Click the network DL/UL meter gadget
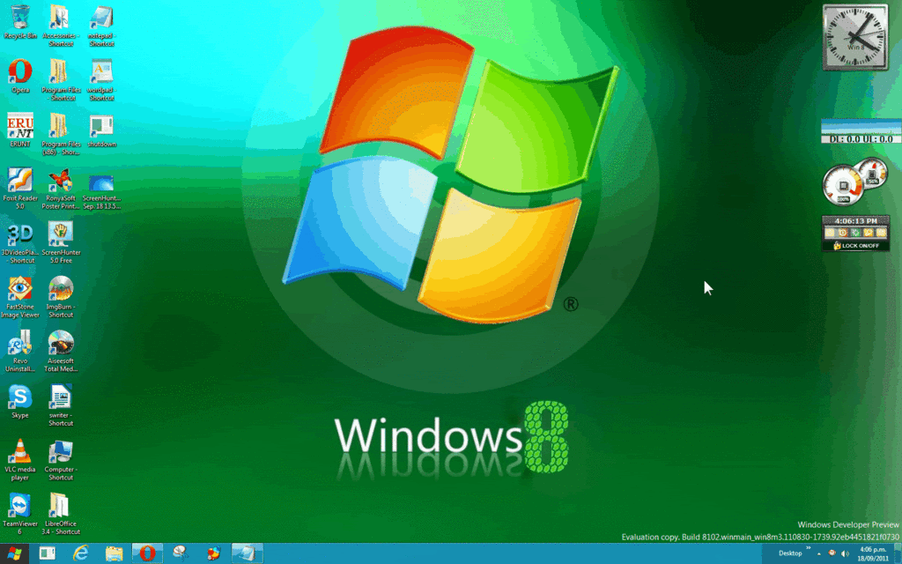Image resolution: width=902 pixels, height=564 pixels. pyautogui.click(x=861, y=132)
